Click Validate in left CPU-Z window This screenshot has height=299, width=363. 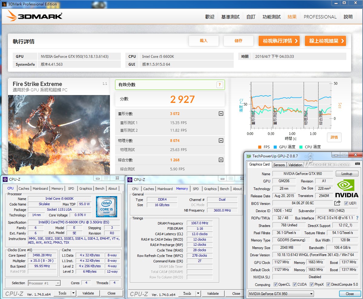click(x=88, y=293)
